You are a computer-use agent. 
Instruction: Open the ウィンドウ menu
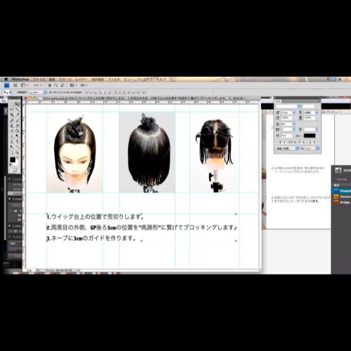[x=145, y=79]
